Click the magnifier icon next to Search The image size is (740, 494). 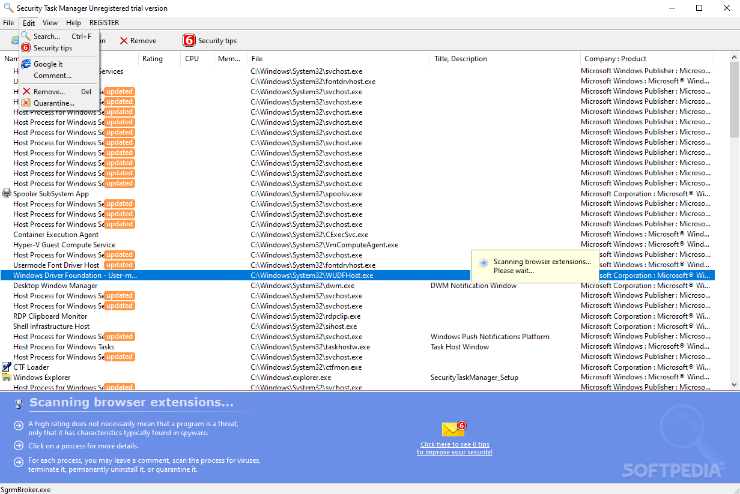point(26,36)
